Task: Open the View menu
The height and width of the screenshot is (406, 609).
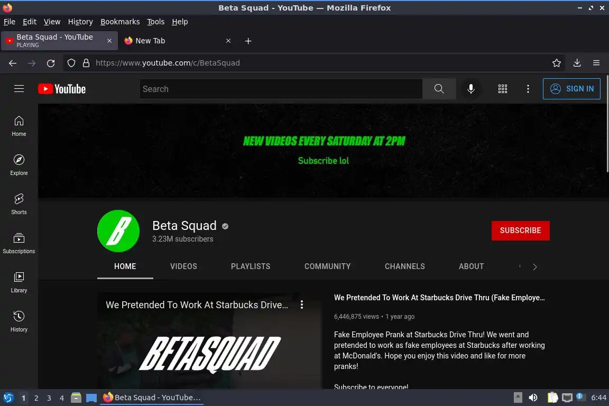Action: [x=52, y=22]
